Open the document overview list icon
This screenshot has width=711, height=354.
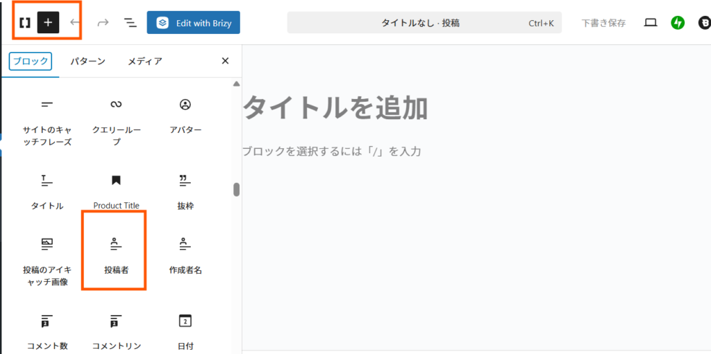coord(130,22)
